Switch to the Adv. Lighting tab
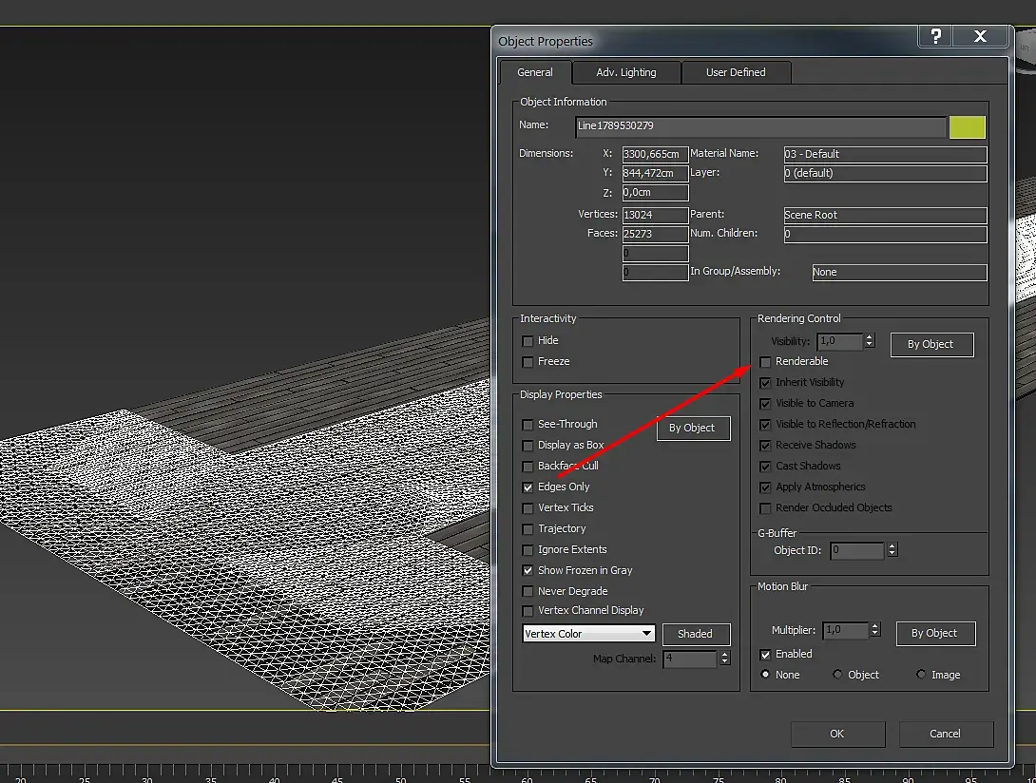 [626, 72]
